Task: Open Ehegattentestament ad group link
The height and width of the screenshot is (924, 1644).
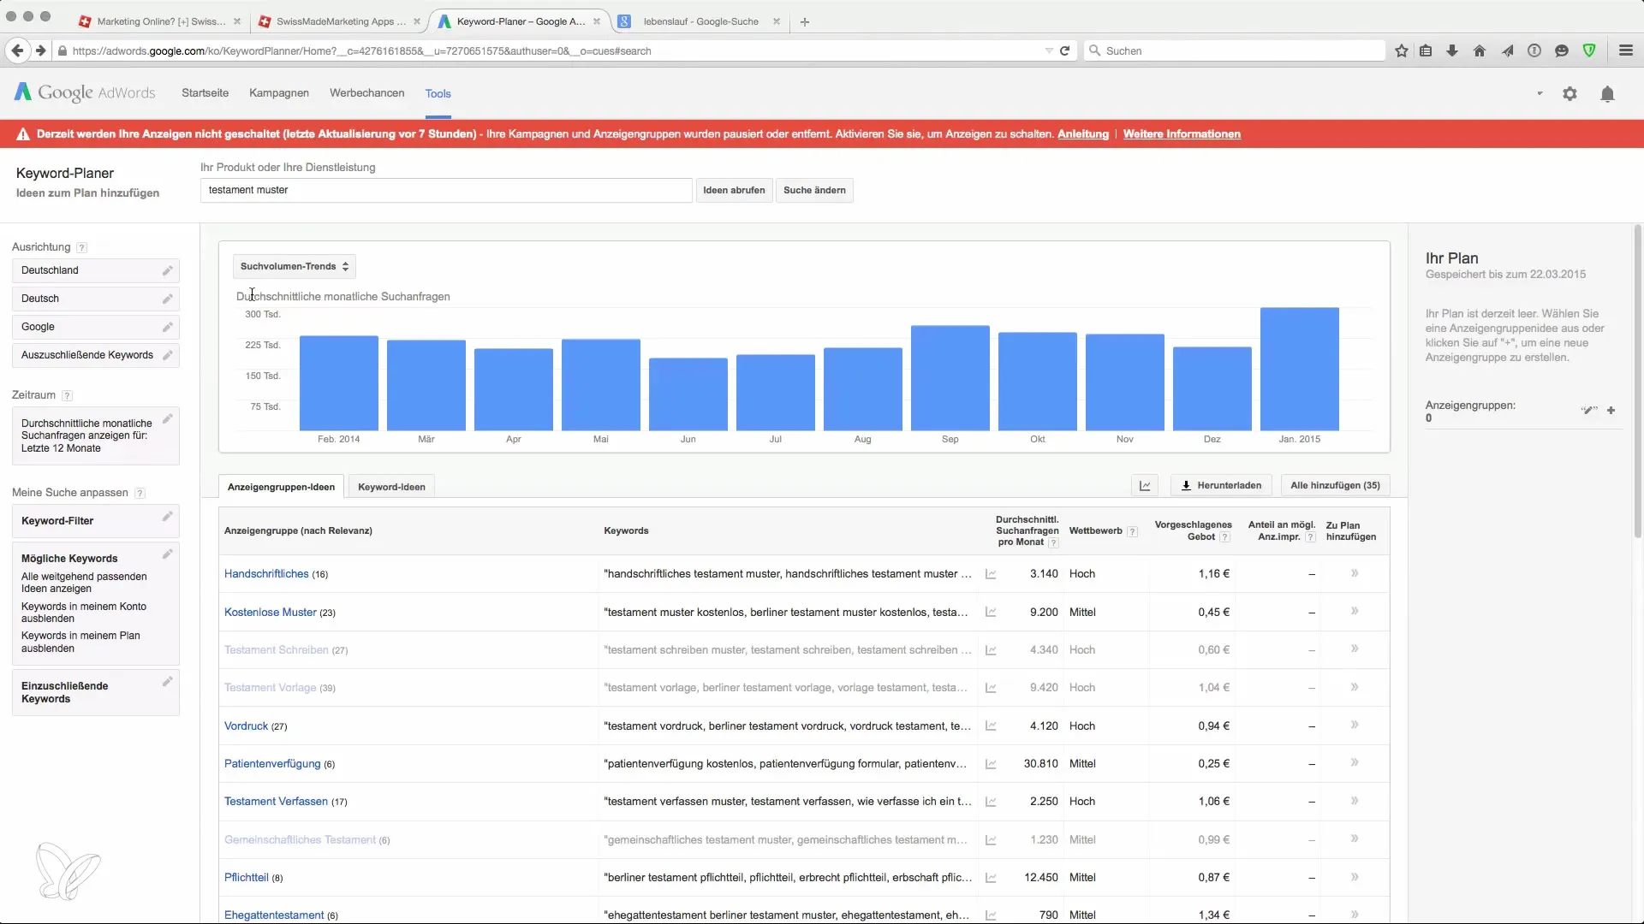Action: 274,915
